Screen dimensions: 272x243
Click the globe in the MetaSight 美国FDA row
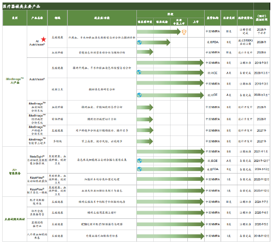[139, 169]
